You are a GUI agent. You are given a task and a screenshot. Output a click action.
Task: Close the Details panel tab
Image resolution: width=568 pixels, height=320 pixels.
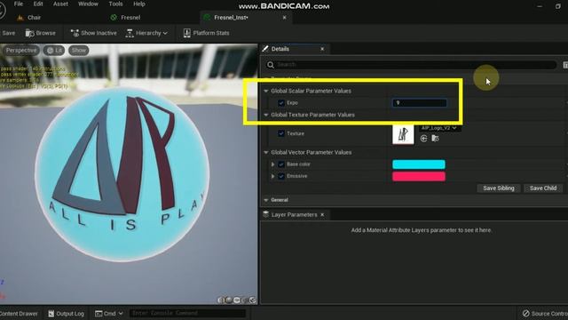[322, 49]
